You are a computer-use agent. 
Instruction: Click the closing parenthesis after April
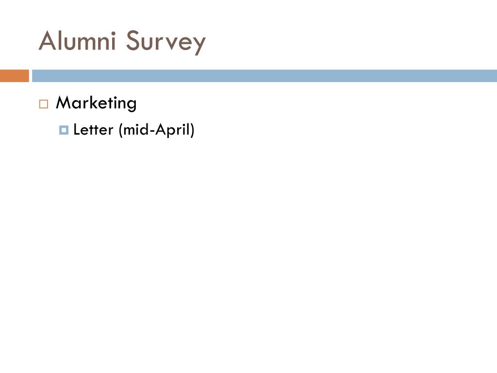pos(192,130)
